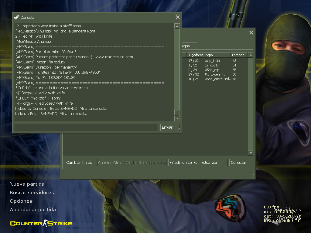The image size is (311, 233).
Task: Select the awp_india server row
Action: (x=215, y=61)
